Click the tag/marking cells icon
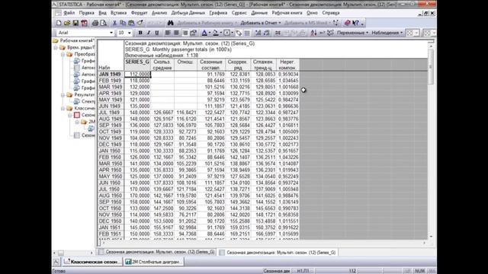The image size is (488, 274). pos(239,33)
